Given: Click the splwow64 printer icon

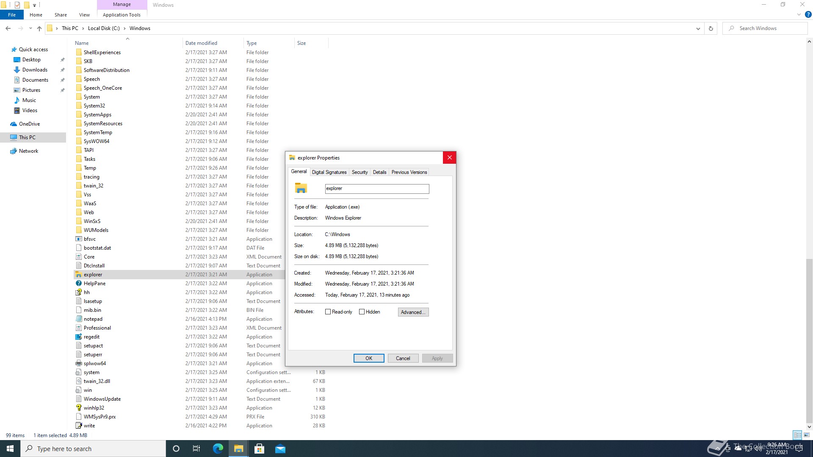Looking at the screenshot, I should (78, 363).
